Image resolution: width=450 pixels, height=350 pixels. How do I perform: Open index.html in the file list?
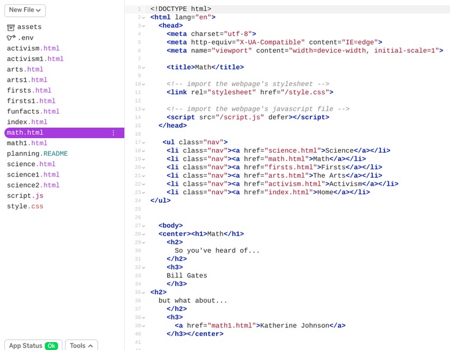coord(27,122)
